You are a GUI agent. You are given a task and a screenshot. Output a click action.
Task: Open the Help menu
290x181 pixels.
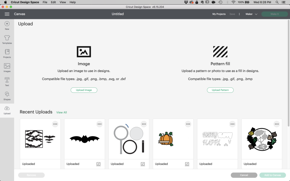(73, 2)
